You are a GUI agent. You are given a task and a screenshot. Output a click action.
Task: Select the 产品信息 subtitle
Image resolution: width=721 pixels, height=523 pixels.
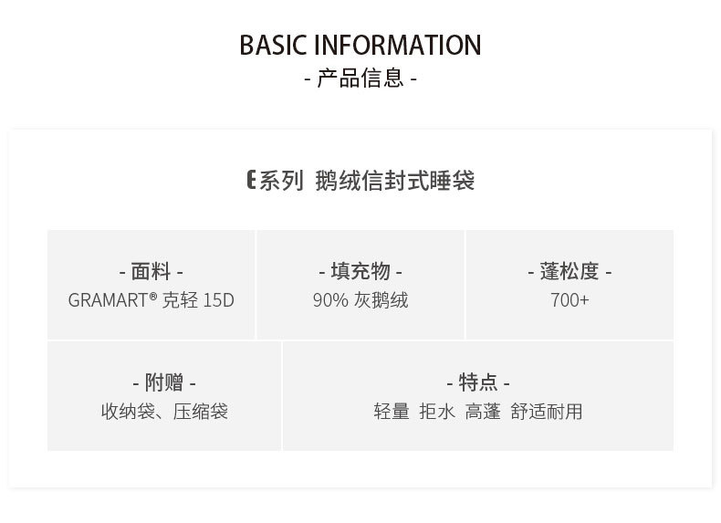[360, 78]
